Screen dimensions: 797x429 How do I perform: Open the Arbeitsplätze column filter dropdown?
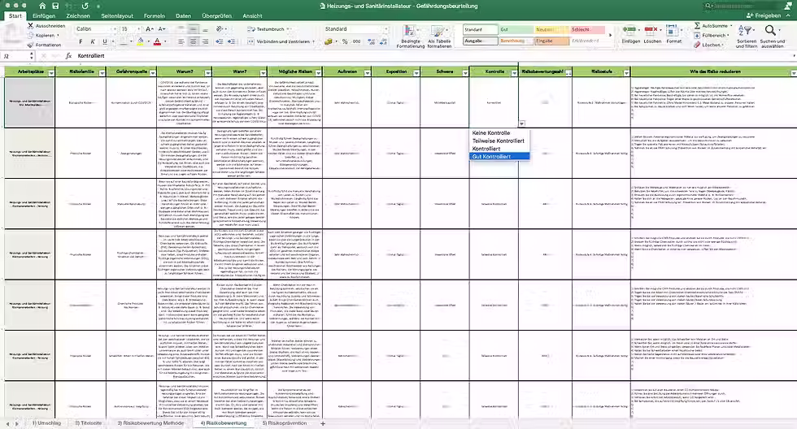tap(50, 73)
